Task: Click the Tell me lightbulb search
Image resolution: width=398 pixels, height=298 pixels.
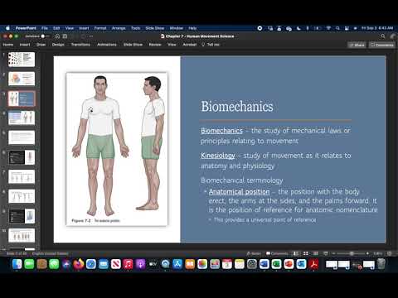Action: click(211, 45)
